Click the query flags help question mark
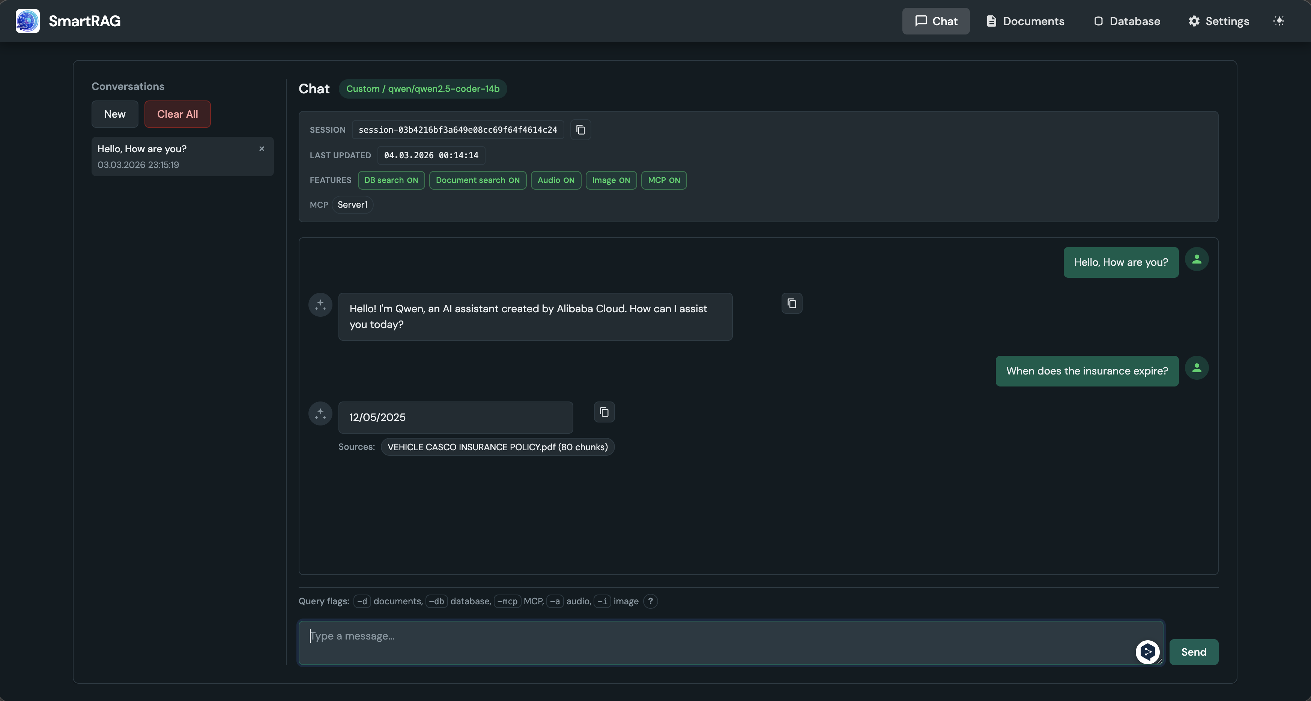This screenshot has height=701, width=1311. pos(650,601)
